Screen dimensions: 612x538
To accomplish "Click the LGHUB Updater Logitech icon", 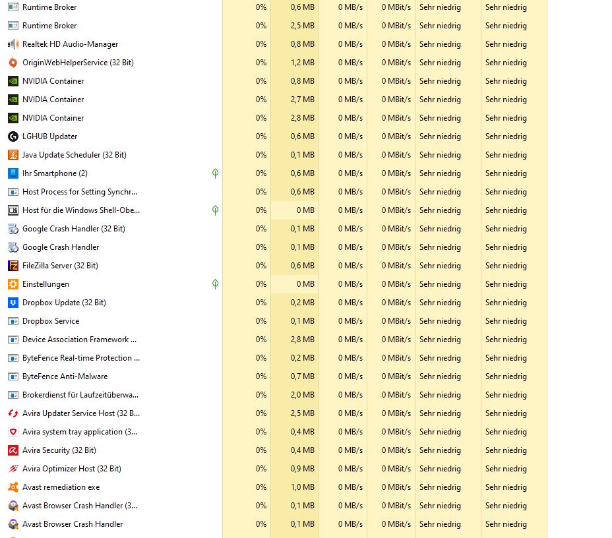I will tap(13, 136).
